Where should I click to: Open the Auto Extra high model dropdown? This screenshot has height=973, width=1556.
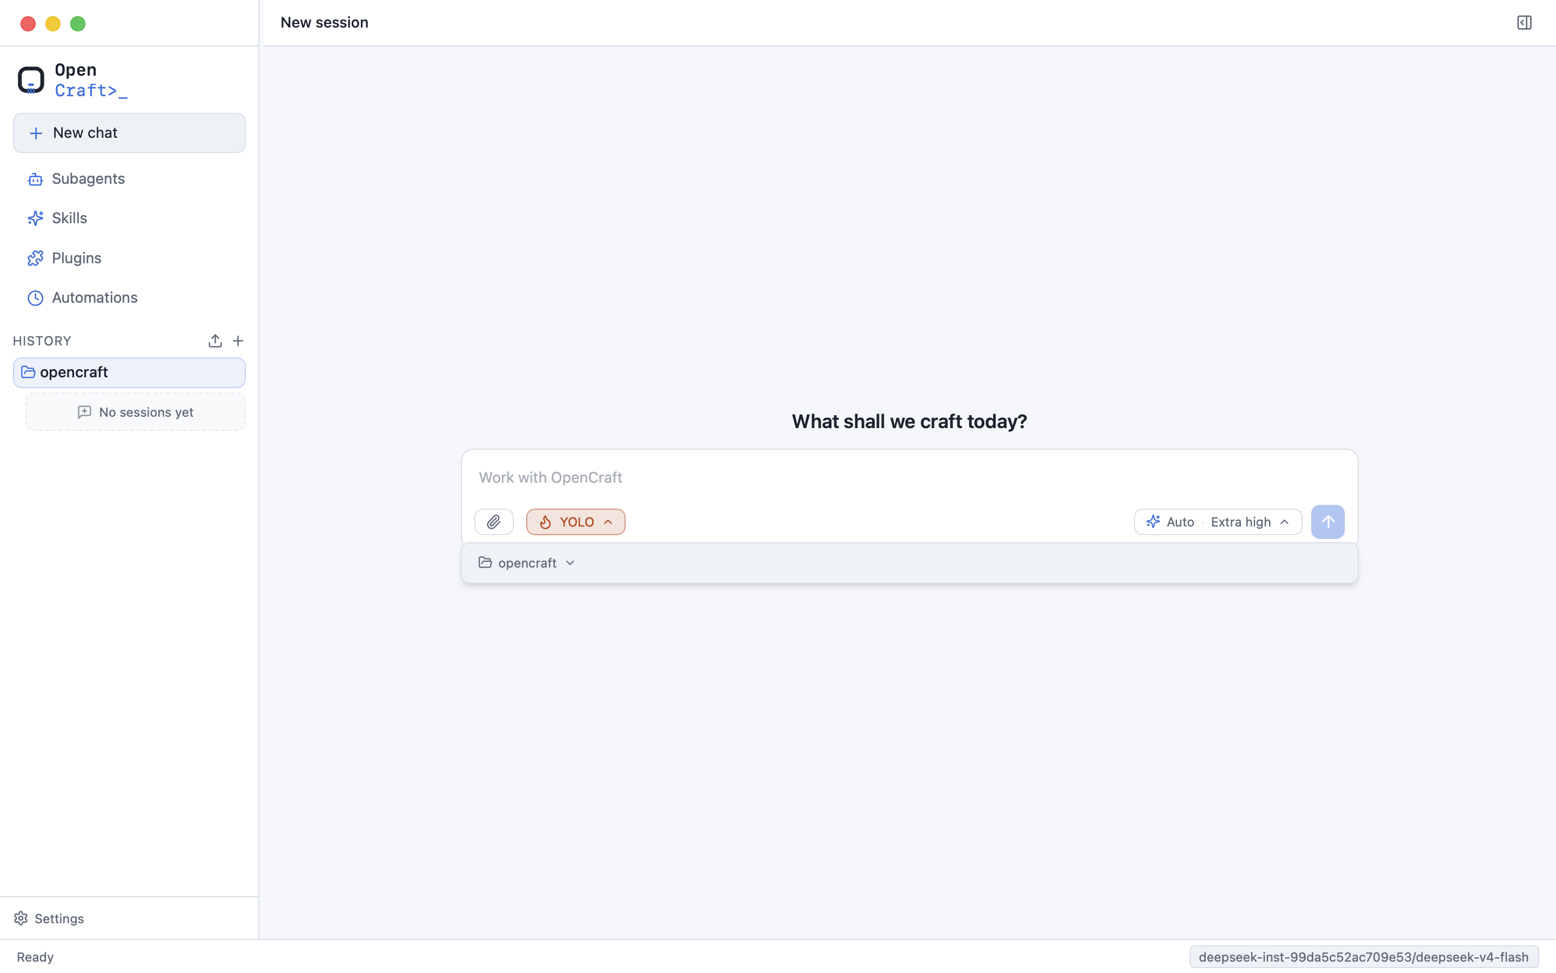pyautogui.click(x=1218, y=522)
